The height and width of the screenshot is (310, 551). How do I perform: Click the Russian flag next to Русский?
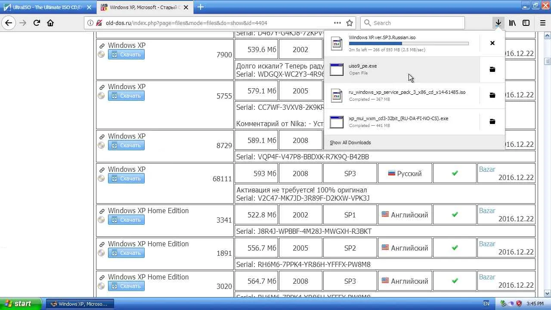coord(392,174)
